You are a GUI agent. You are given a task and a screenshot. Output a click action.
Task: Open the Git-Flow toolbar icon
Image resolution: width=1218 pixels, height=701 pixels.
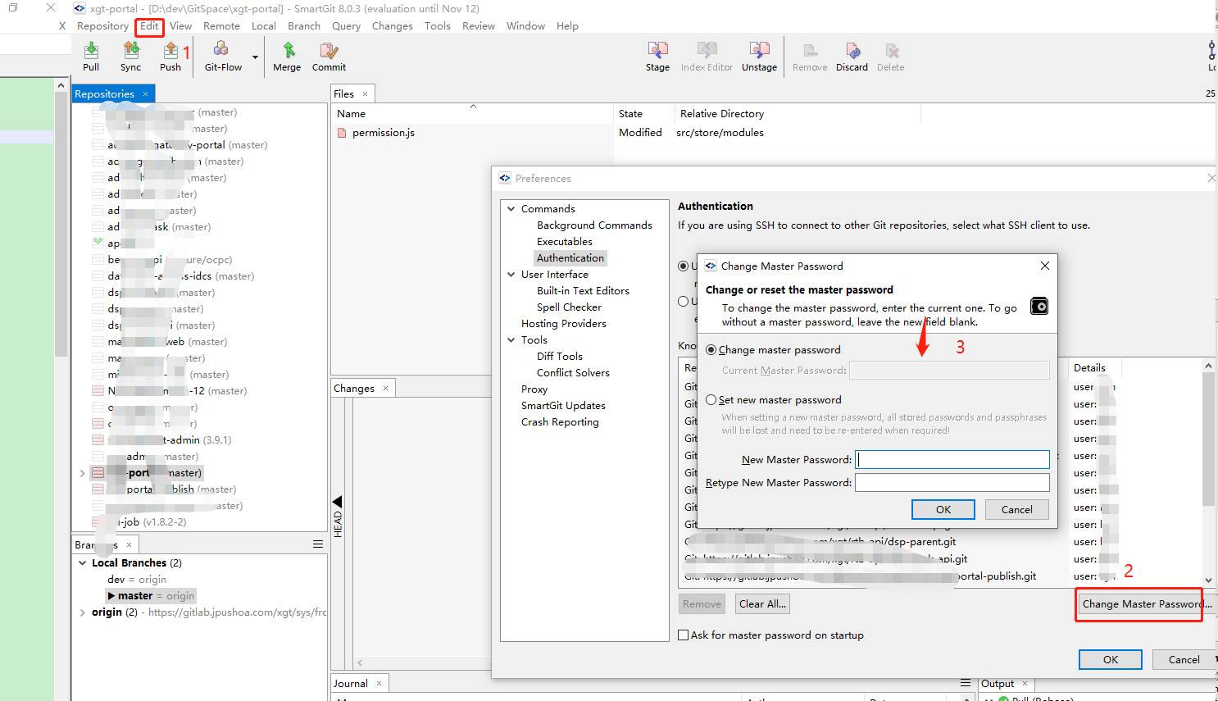click(221, 51)
